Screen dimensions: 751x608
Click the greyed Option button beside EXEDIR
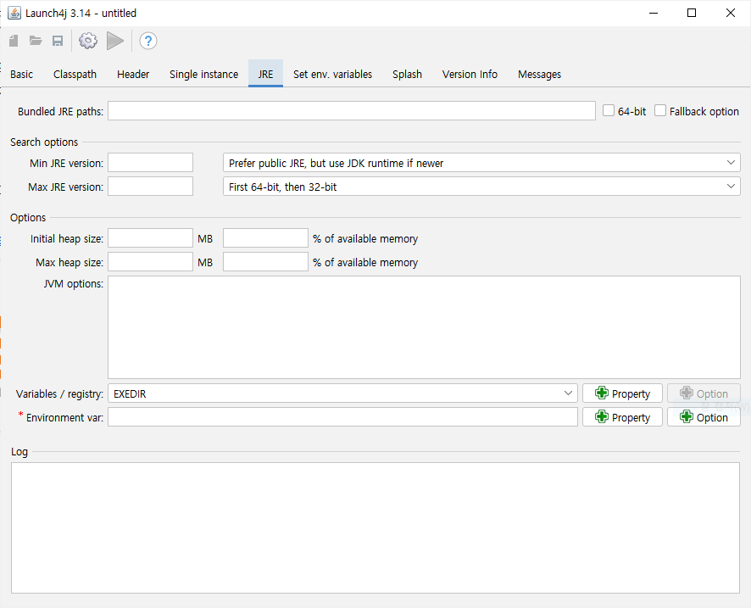point(704,393)
